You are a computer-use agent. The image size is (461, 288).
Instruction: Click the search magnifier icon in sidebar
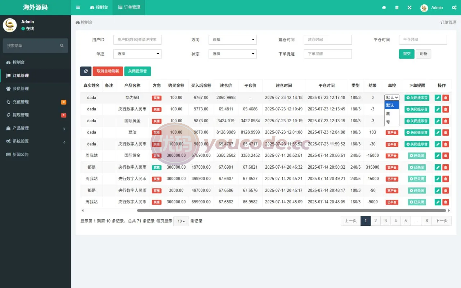[62, 46]
